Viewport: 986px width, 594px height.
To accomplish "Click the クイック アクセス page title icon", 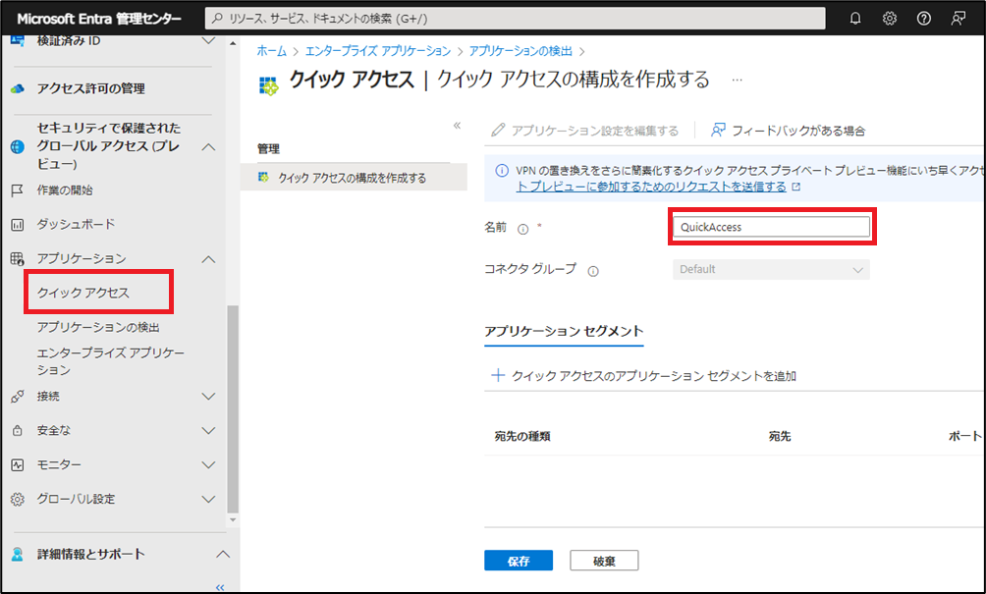I will [x=268, y=86].
